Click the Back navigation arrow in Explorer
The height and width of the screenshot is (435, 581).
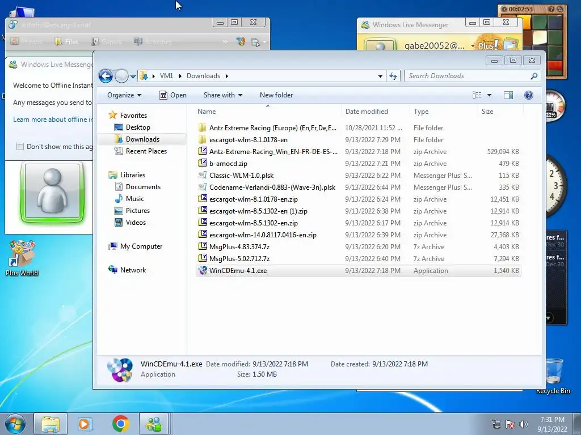coord(106,76)
